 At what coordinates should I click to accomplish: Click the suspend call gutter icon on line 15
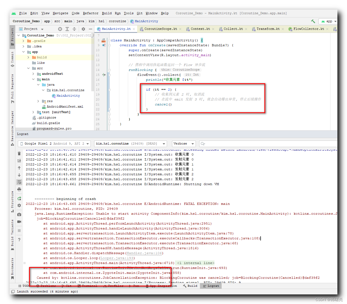[x=104, y=75]
